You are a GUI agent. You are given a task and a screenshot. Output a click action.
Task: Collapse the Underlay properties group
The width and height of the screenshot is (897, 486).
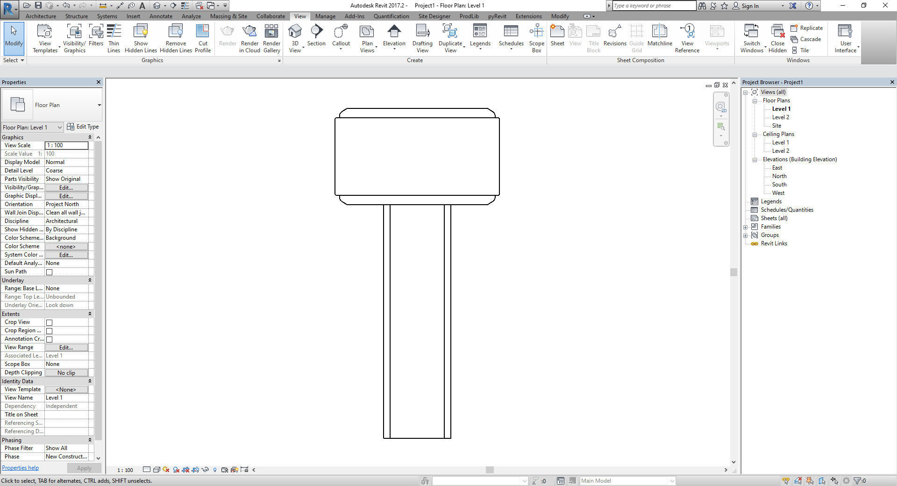pos(90,280)
